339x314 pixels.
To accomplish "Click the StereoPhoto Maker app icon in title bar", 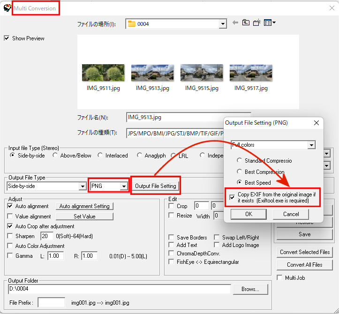I will coord(8,8).
